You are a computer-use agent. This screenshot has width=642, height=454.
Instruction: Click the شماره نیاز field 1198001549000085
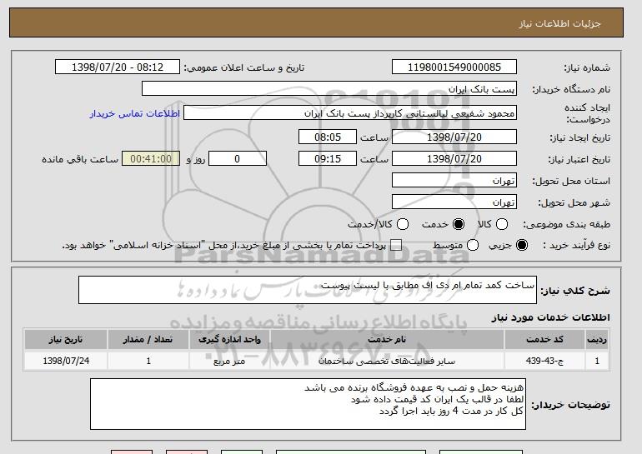[x=454, y=67]
